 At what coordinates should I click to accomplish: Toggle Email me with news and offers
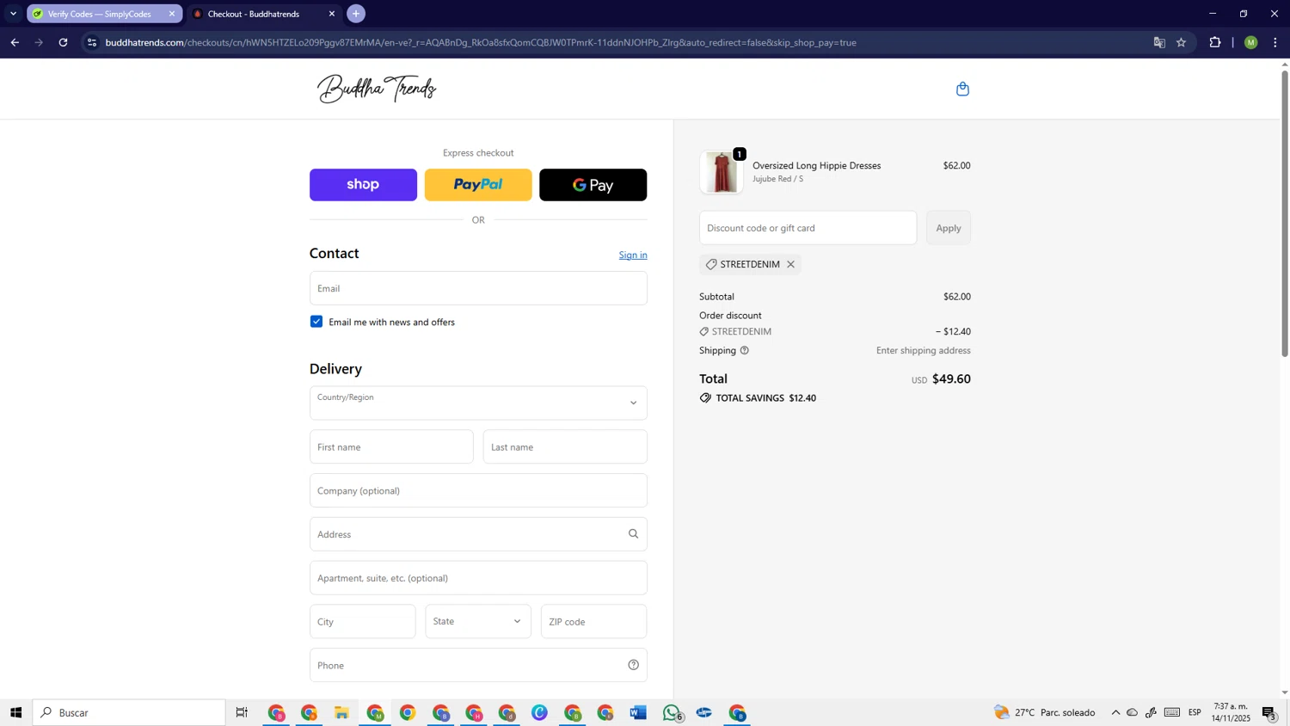316,322
